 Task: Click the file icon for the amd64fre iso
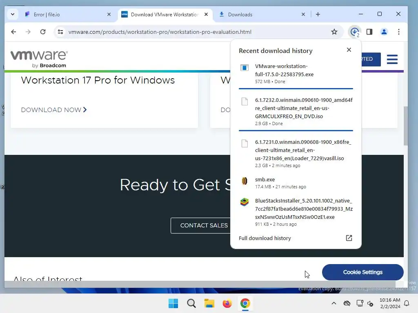click(x=245, y=101)
